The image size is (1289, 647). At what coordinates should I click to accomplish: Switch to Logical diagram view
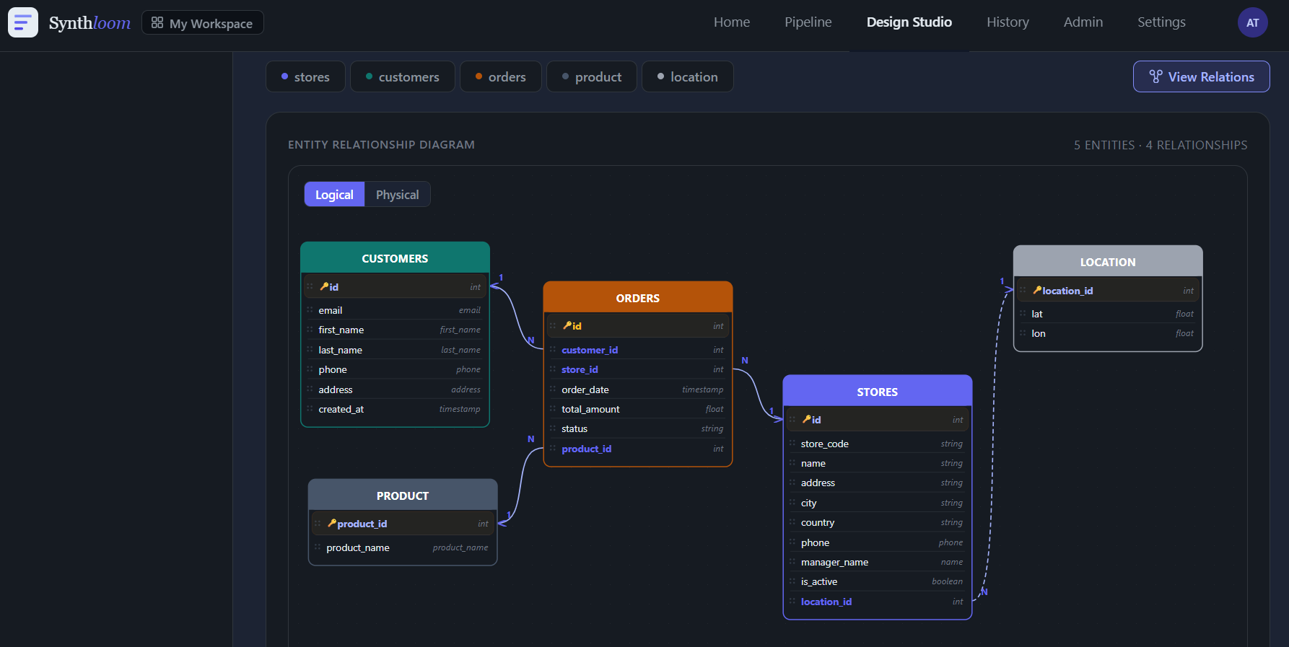tap(334, 195)
